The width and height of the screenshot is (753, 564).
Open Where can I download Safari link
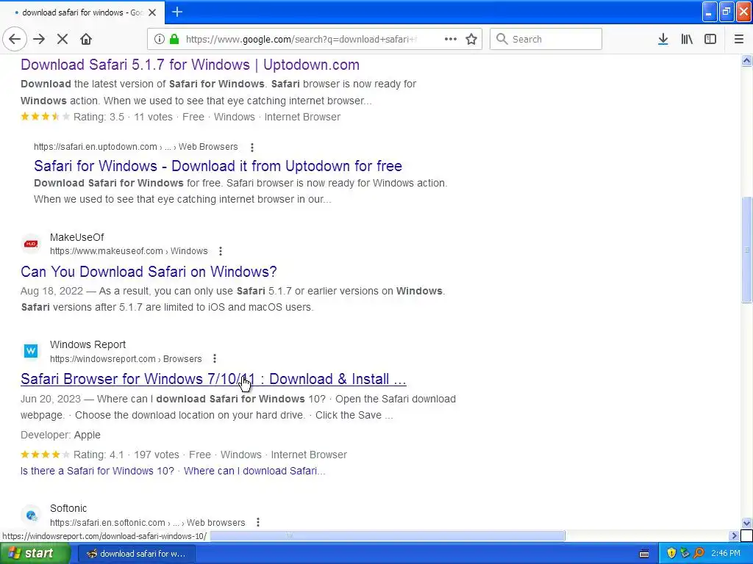coord(254,471)
